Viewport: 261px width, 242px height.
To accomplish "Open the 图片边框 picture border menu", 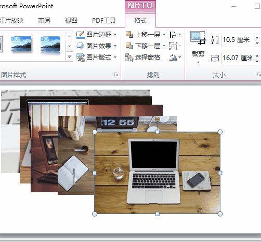I will coord(96,35).
